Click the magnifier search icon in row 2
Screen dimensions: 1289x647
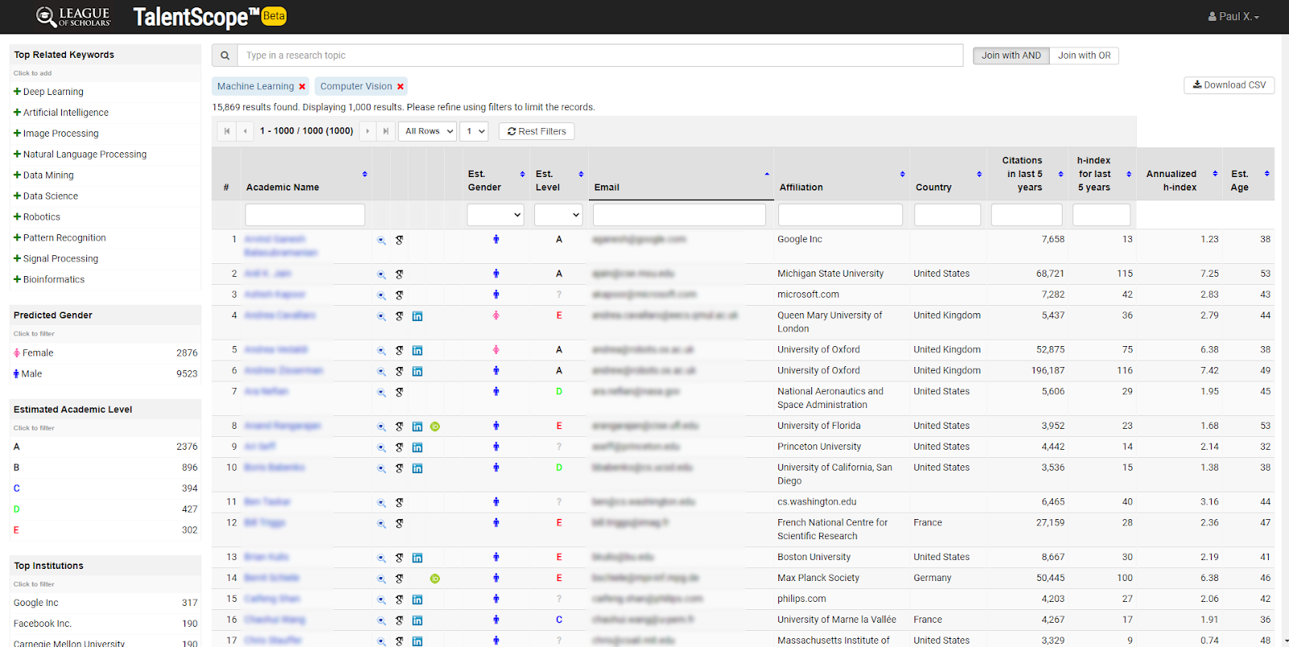pos(381,274)
